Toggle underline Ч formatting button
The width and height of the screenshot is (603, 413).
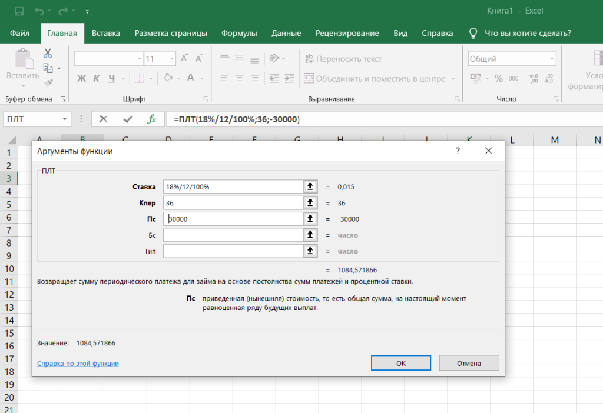tap(111, 78)
